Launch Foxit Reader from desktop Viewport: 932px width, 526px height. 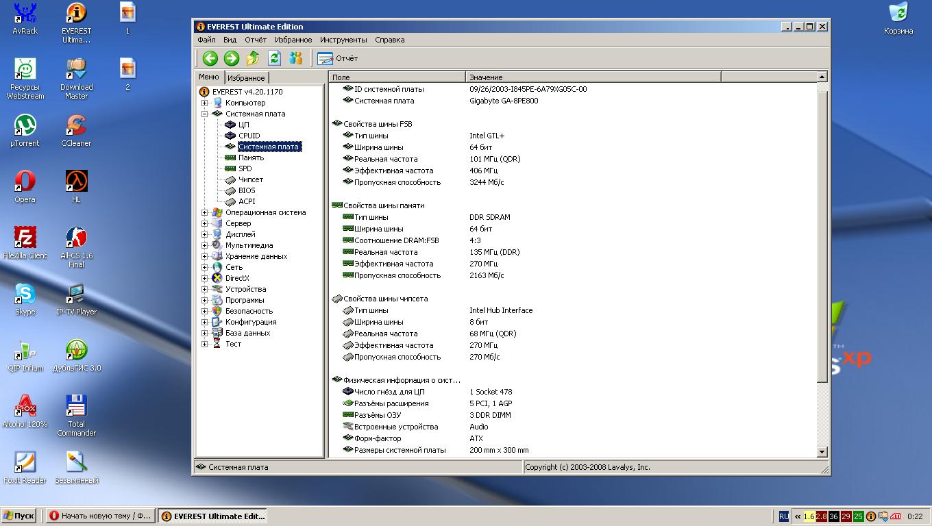(25, 468)
